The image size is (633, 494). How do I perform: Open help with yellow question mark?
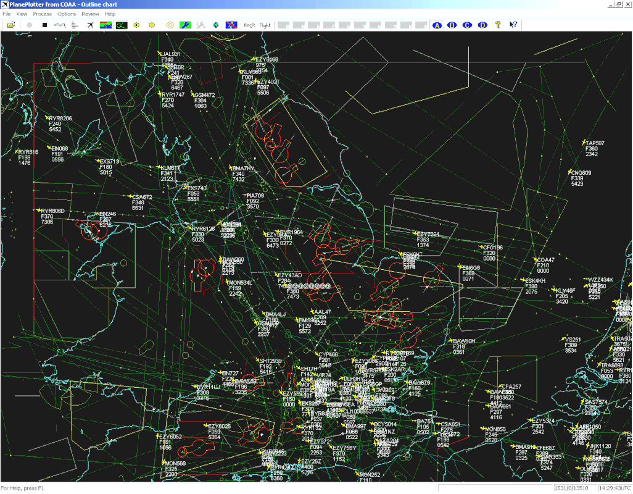click(x=498, y=25)
